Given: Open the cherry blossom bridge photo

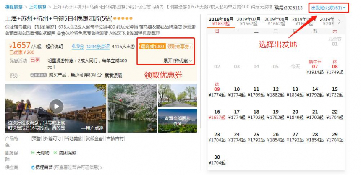Looking at the screenshot, I should point(132,108).
